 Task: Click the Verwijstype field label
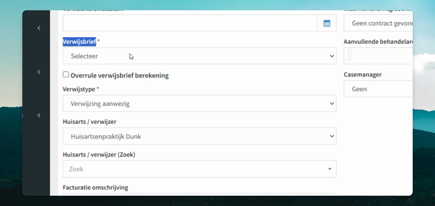point(79,89)
